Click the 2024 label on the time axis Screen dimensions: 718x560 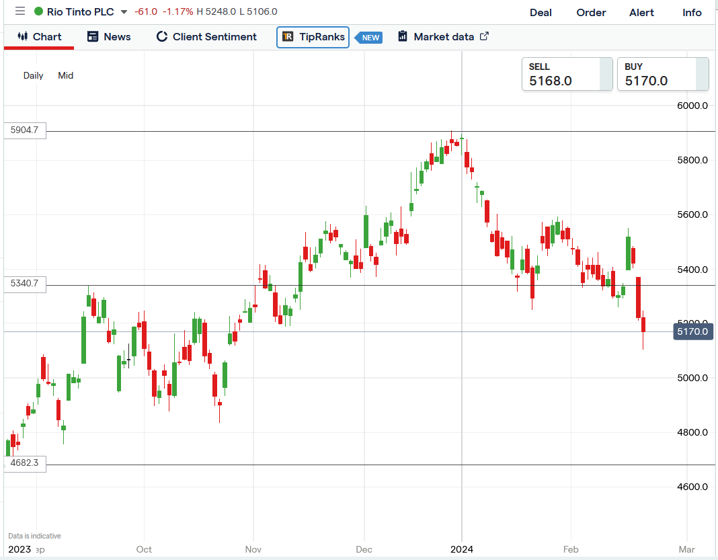462,549
